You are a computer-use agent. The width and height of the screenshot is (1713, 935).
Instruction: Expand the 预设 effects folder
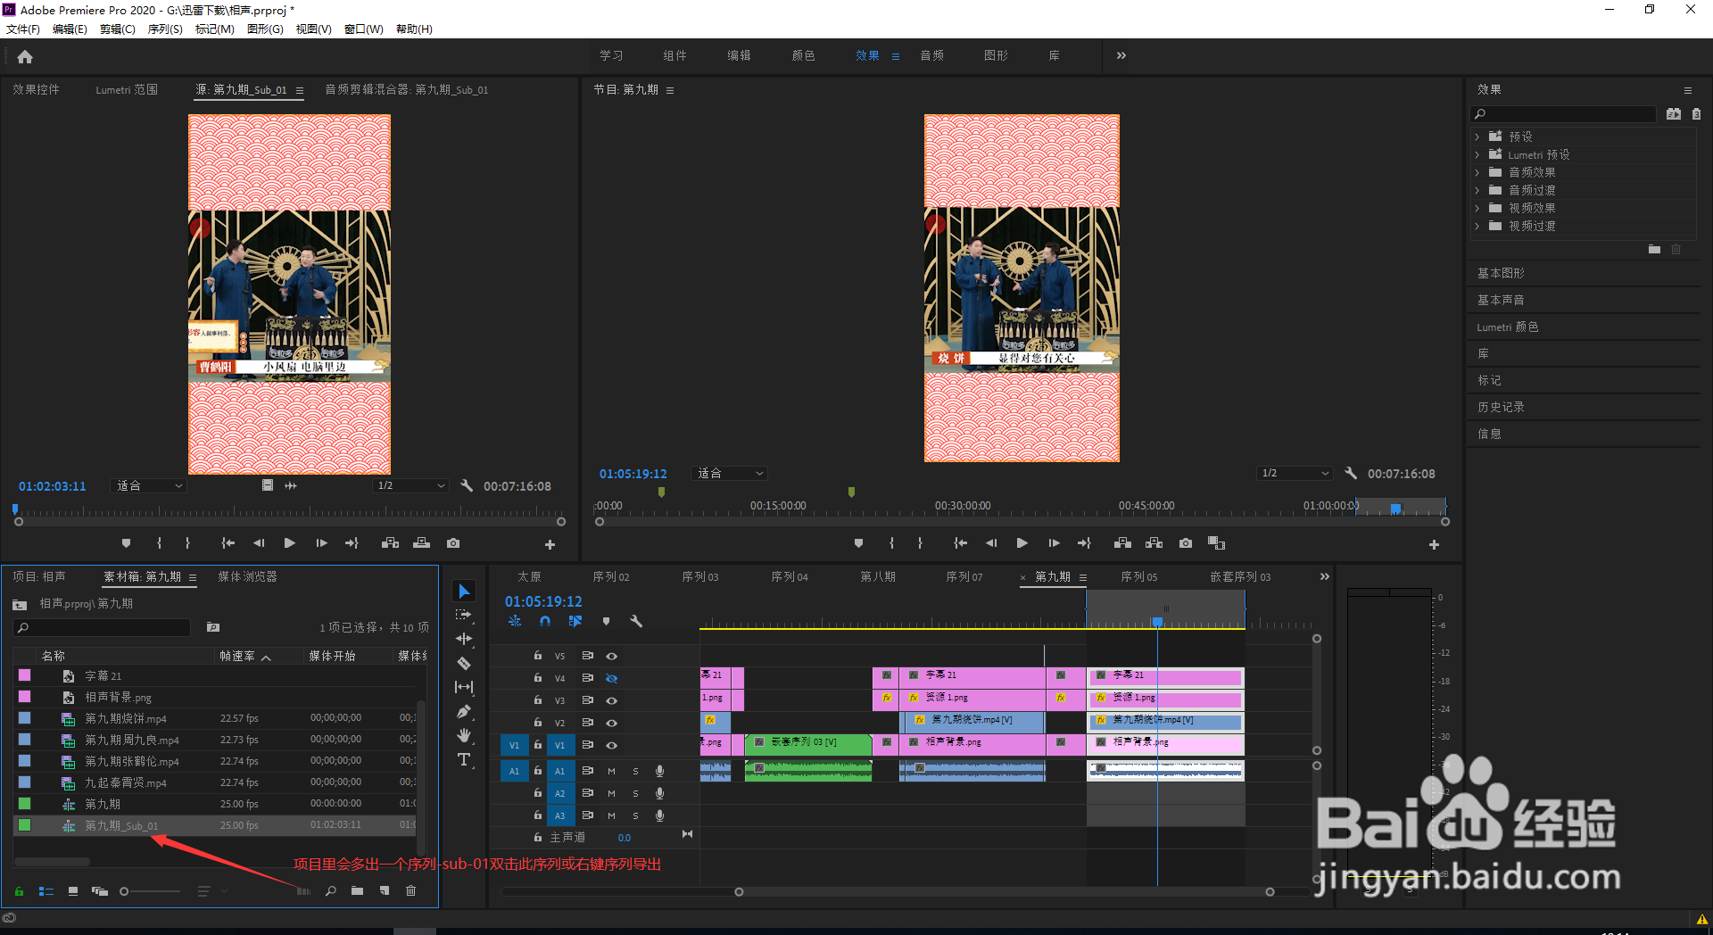click(1477, 137)
